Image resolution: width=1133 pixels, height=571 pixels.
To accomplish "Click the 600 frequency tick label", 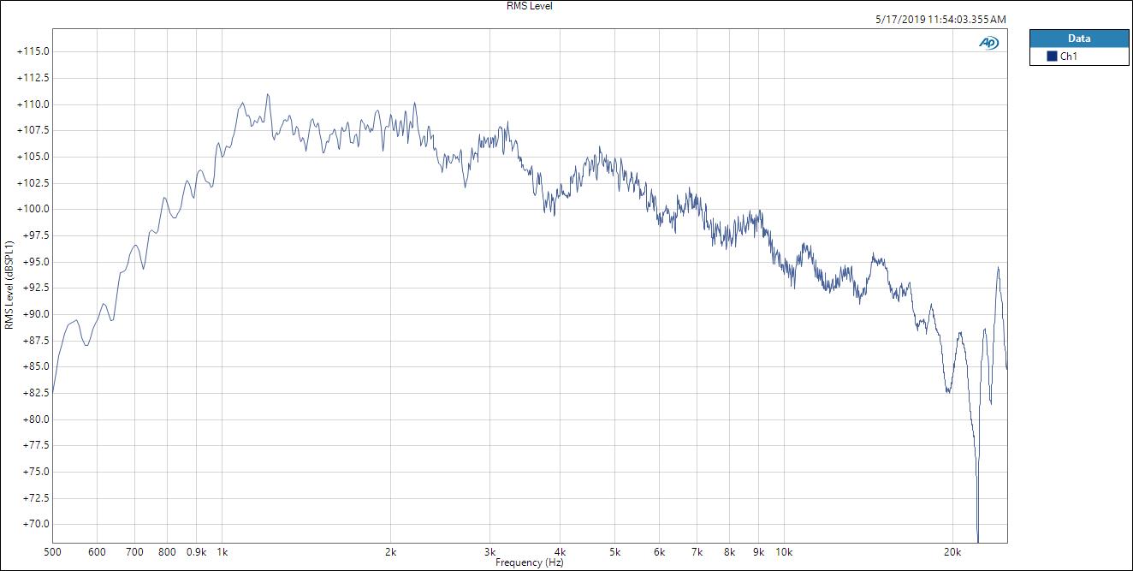I will click(x=97, y=552).
